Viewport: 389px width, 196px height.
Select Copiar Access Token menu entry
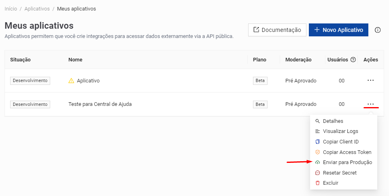click(347, 152)
